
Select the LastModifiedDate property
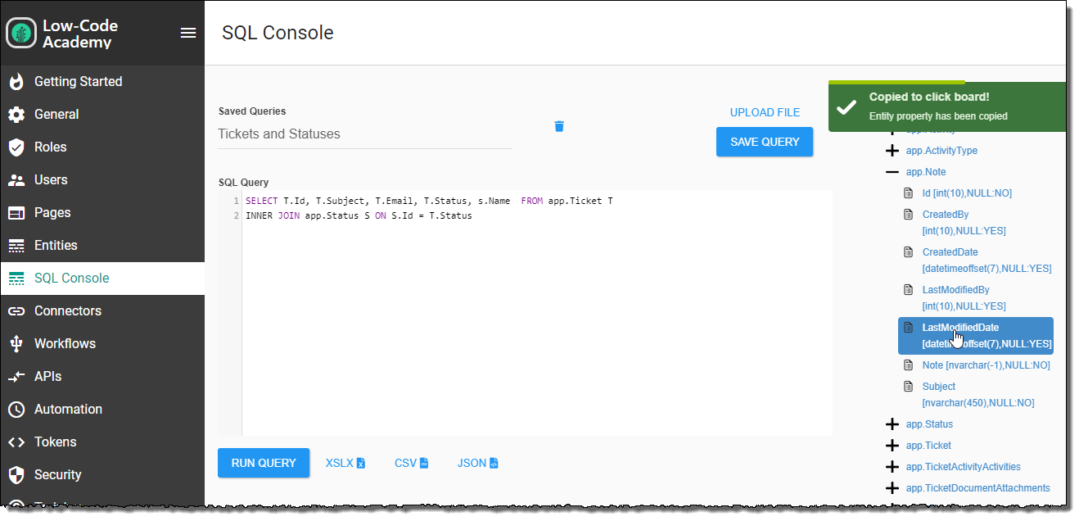point(976,336)
